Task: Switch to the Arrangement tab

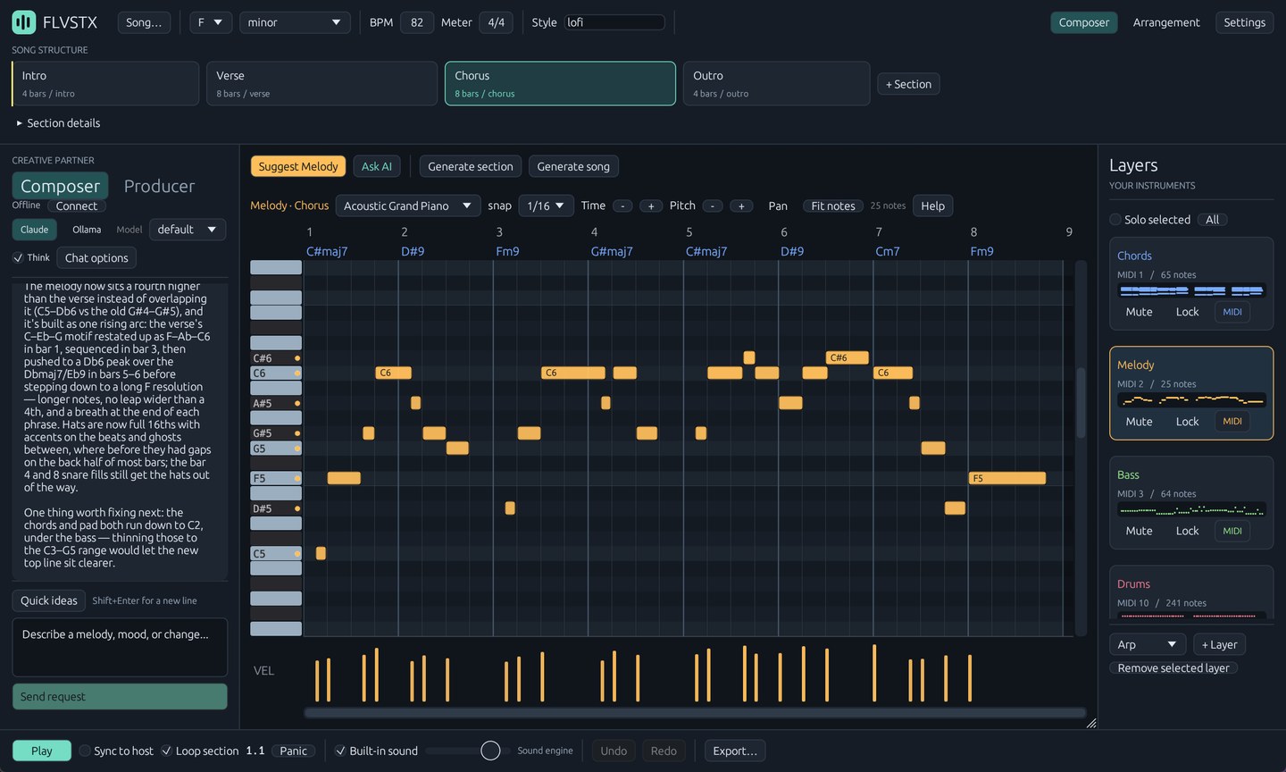Action: tap(1166, 22)
